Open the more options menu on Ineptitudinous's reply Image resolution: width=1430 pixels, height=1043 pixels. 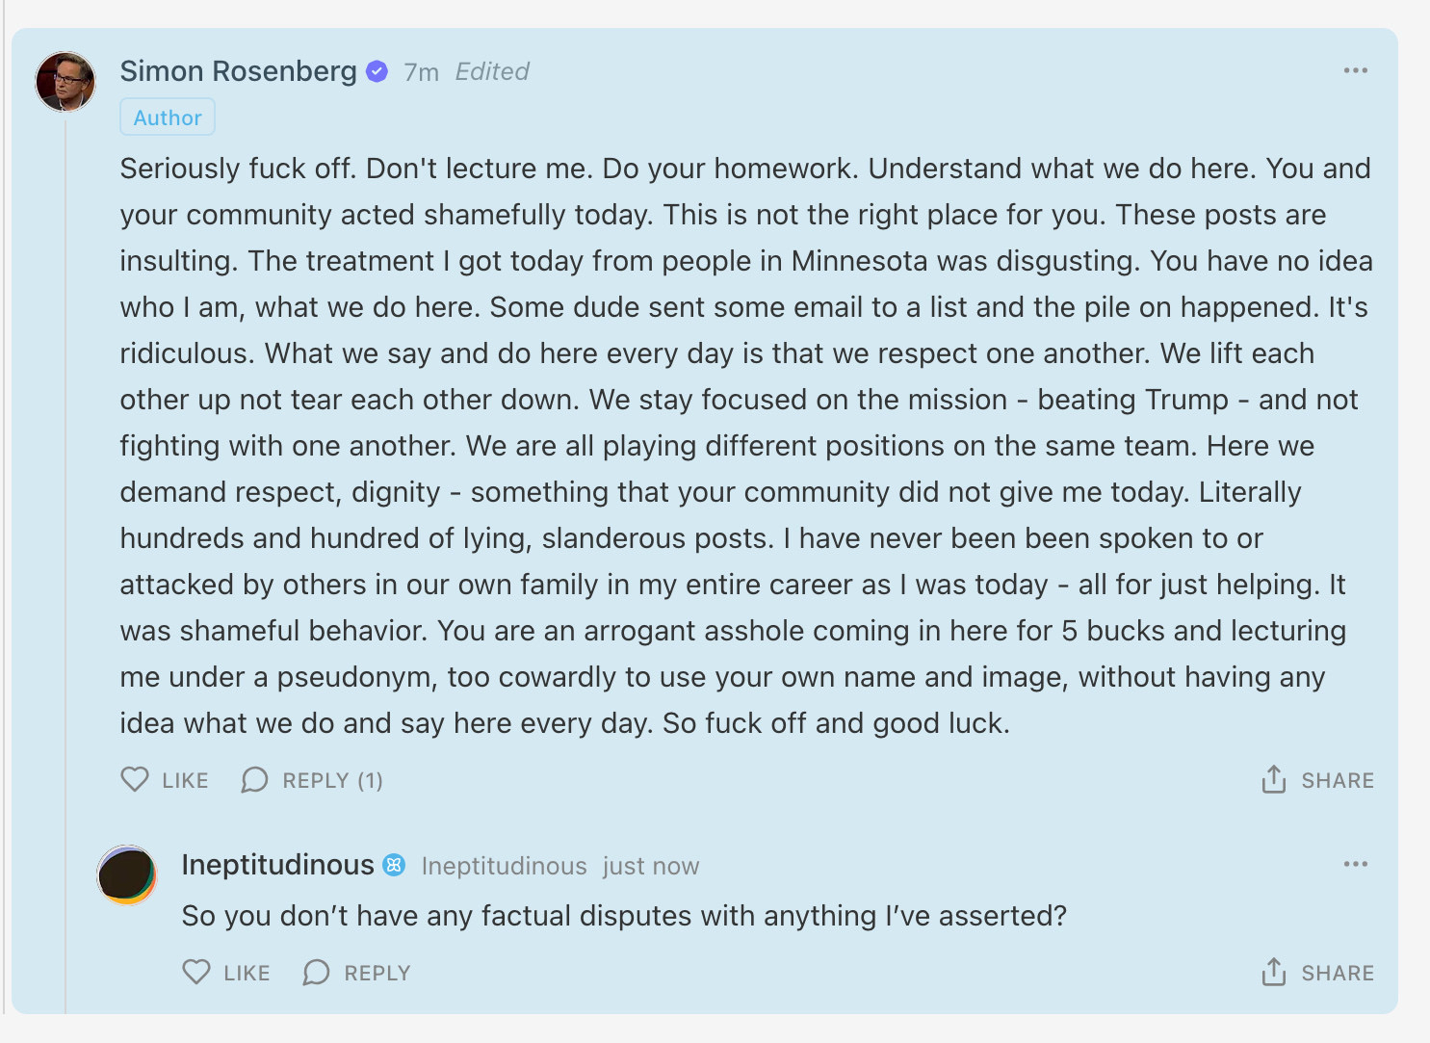[x=1355, y=864]
